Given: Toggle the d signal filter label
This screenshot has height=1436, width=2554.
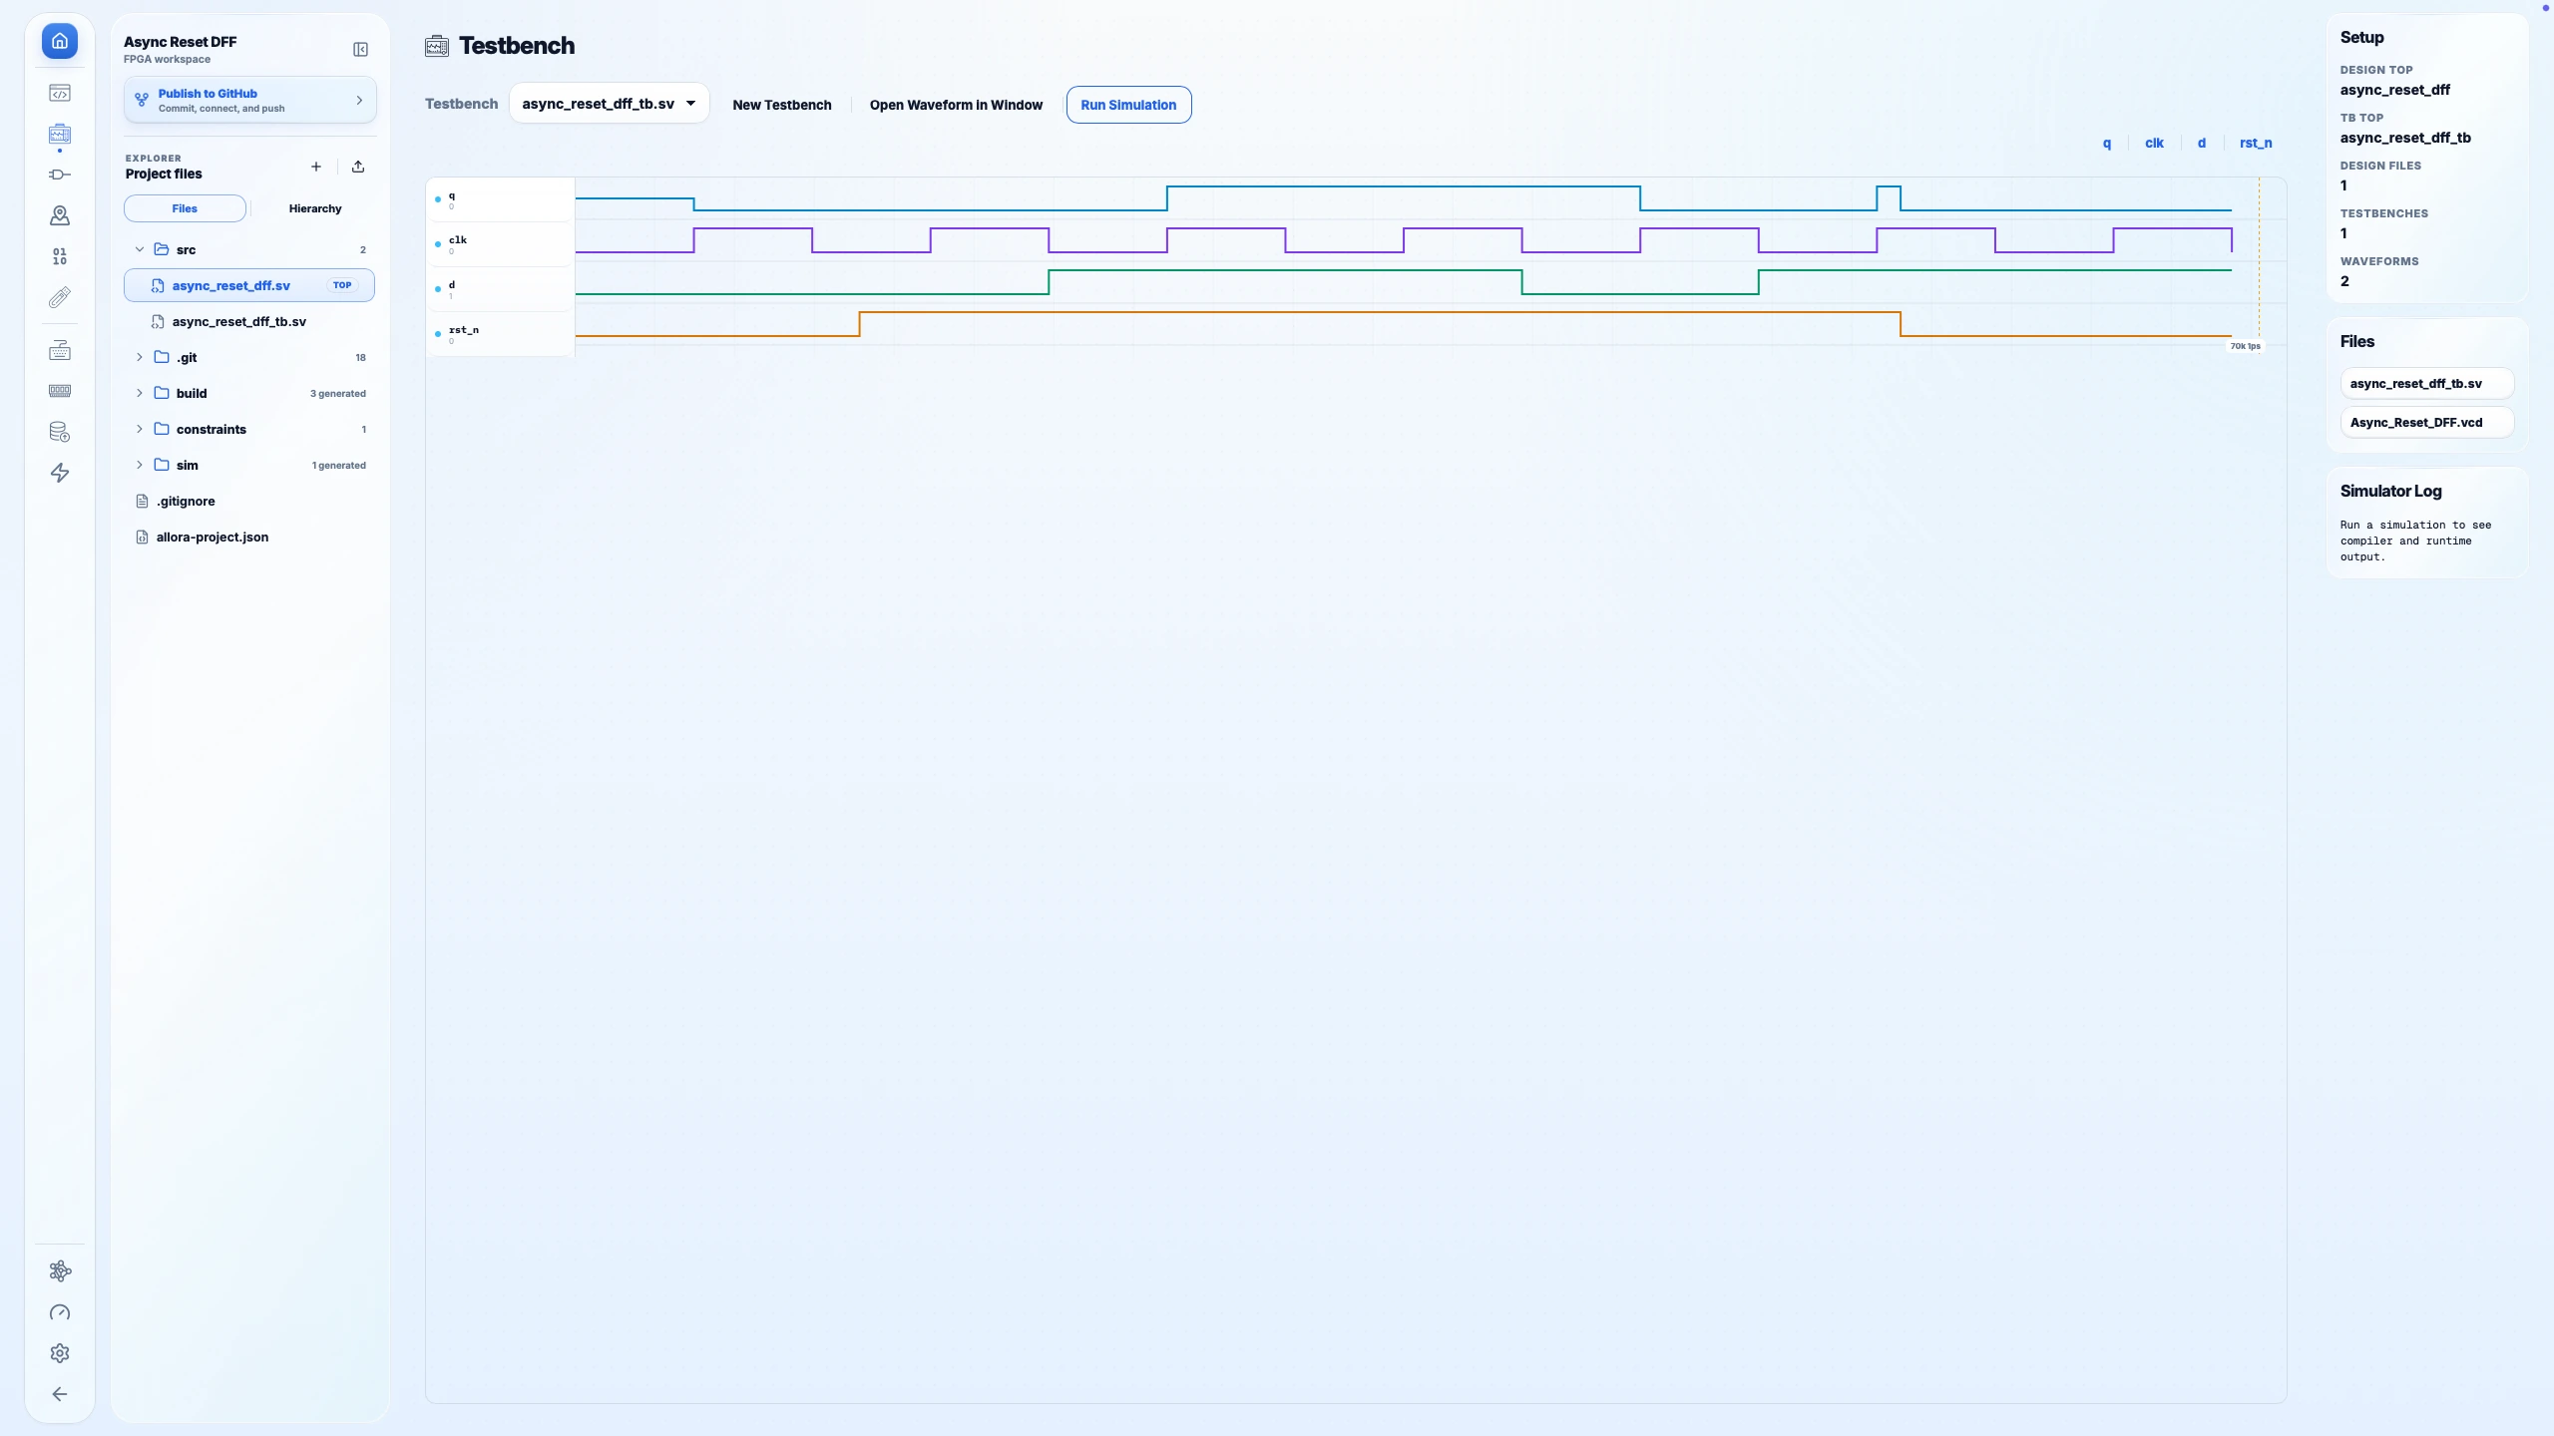Looking at the screenshot, I should (2202, 144).
